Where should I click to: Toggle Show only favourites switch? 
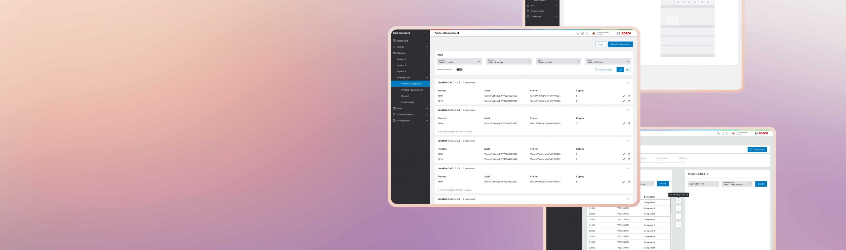tap(460, 70)
